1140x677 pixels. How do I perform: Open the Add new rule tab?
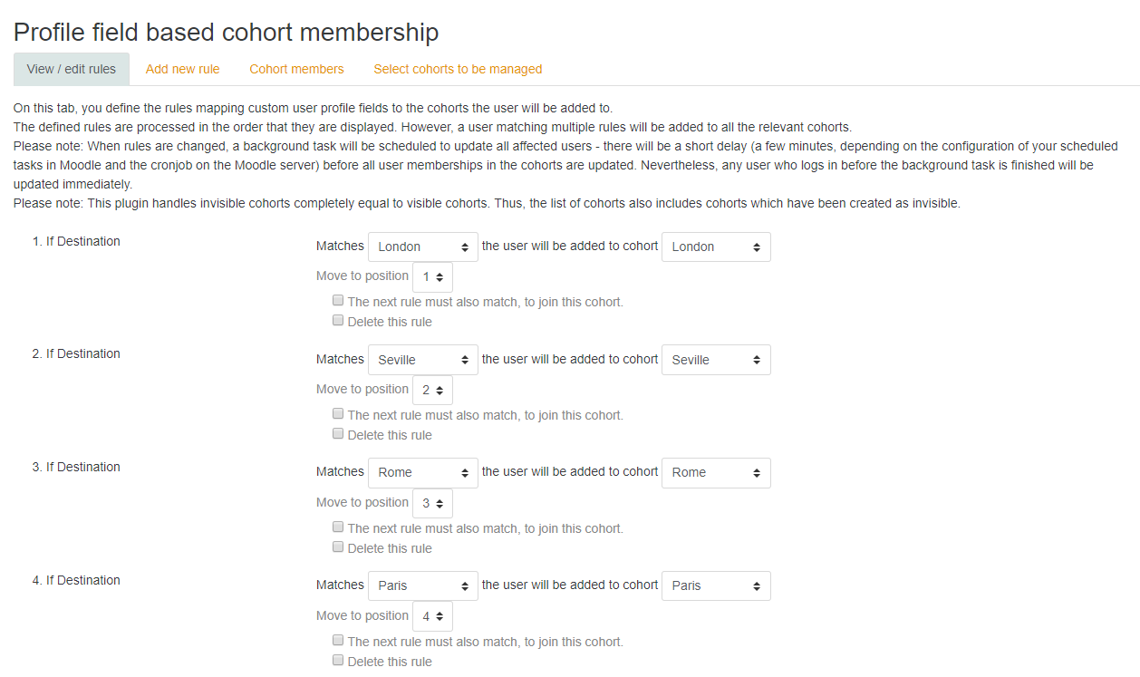point(182,69)
